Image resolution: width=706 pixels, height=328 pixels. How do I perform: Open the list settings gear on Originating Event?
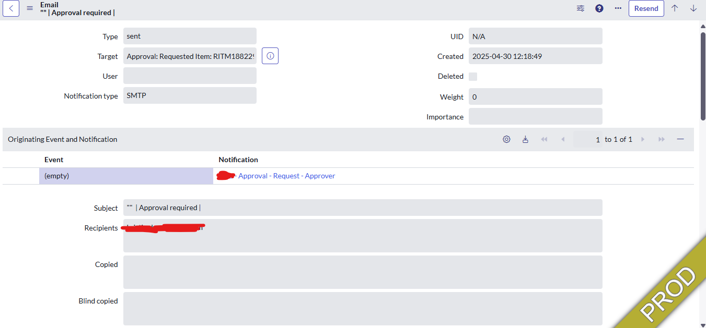pyautogui.click(x=506, y=139)
